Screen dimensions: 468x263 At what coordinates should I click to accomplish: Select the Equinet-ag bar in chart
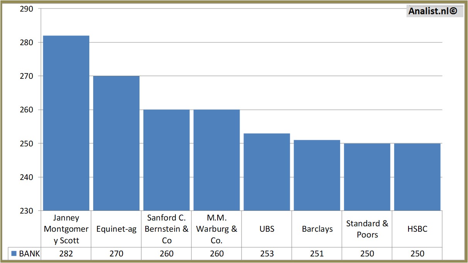(x=116, y=143)
